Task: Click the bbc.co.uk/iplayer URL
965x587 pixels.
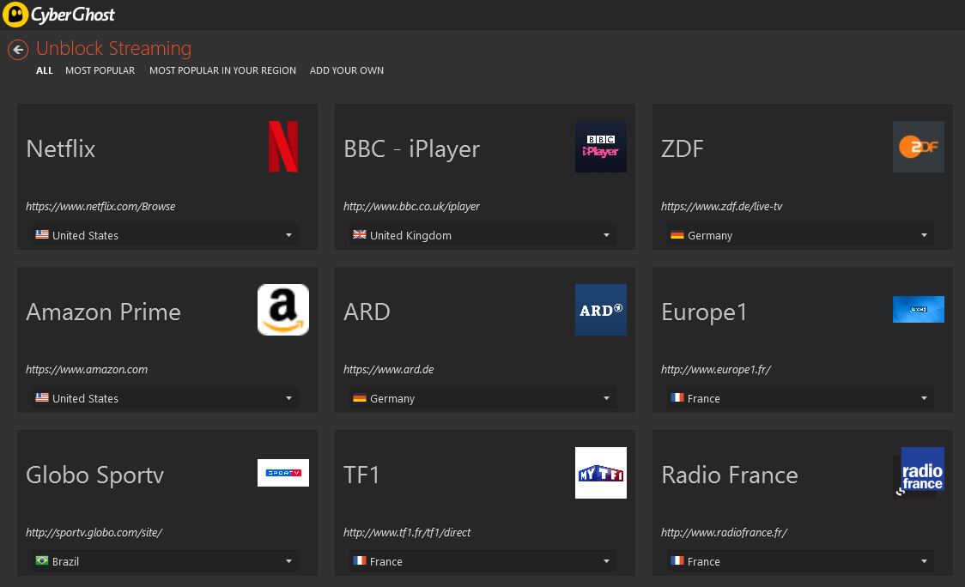Action: click(411, 206)
